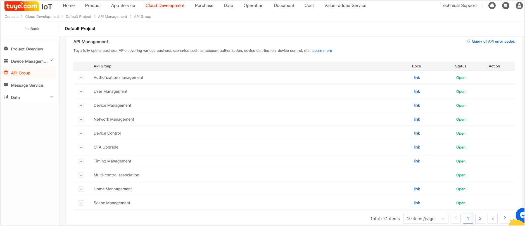This screenshot has width=525, height=226.
Task: Click Query of API error codes
Action: 493,42
